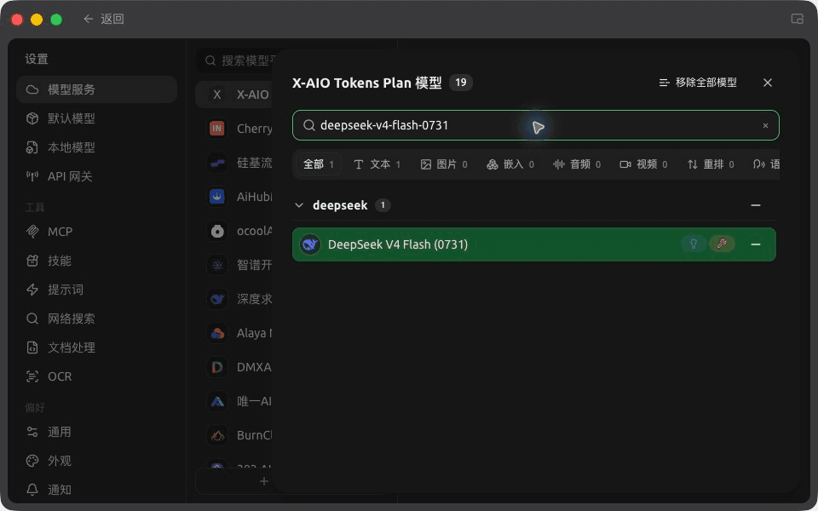Select the 唯一AI provider icon
This screenshot has height=511, width=818.
point(217,401)
